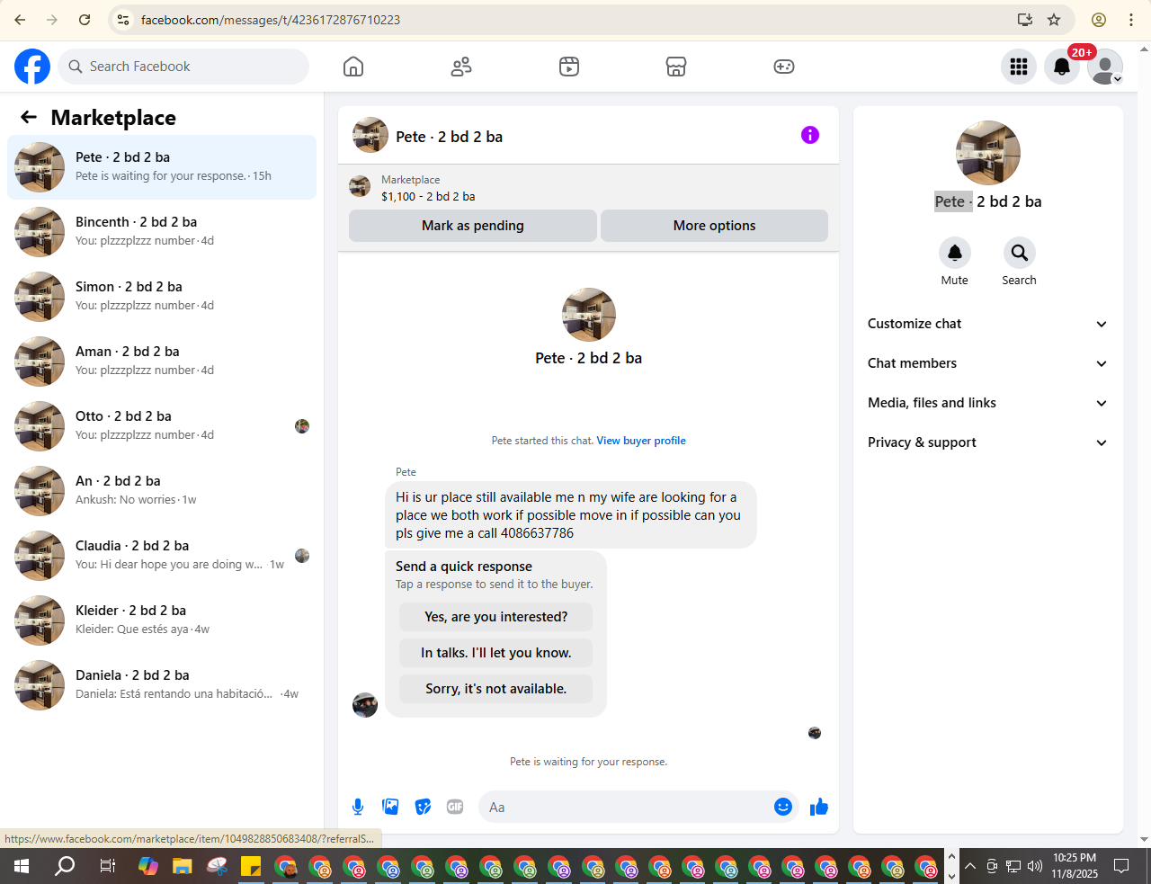Open conversation information purple icon
The width and height of the screenshot is (1151, 884).
point(810,135)
